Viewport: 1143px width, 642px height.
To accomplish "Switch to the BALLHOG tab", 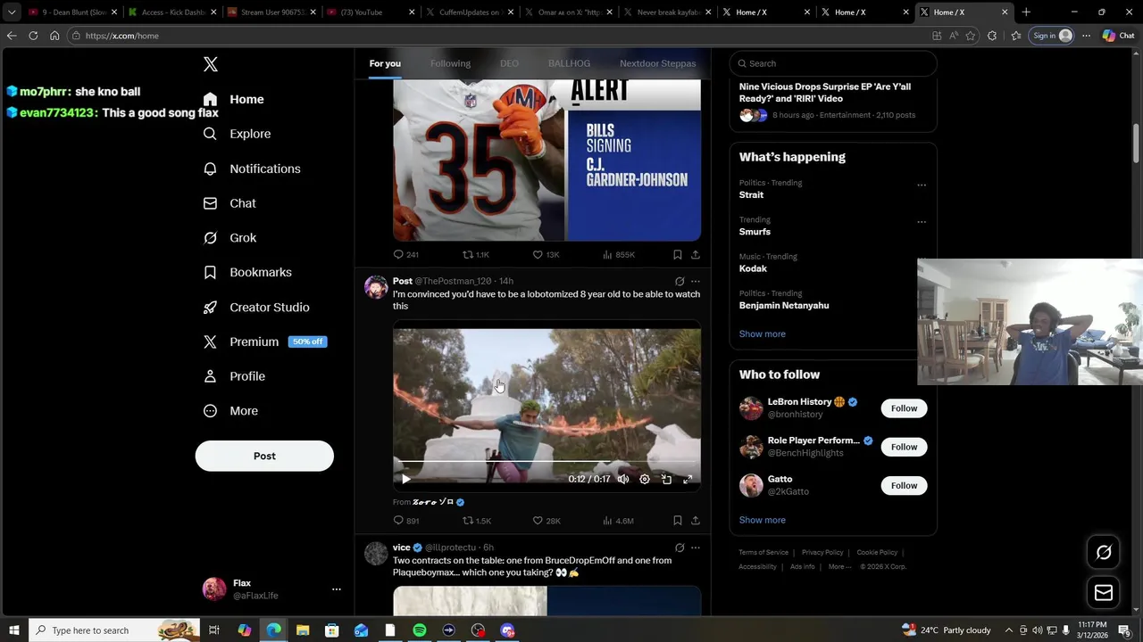I will [569, 63].
